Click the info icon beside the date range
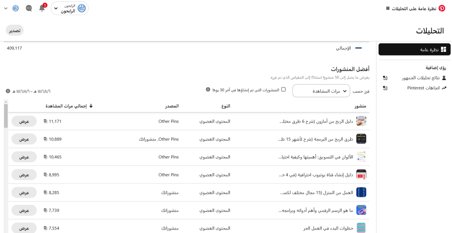Image resolution: width=452 pixels, height=233 pixels. (x=8, y=91)
